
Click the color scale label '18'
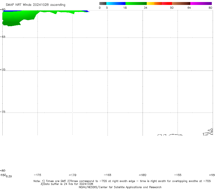tap(125, 8)
